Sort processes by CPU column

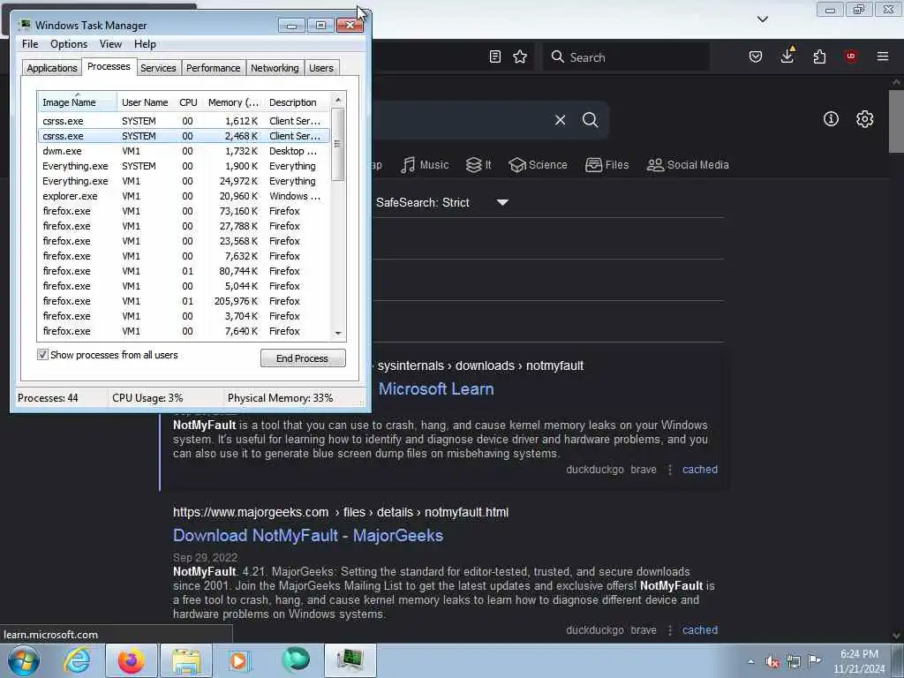(188, 102)
